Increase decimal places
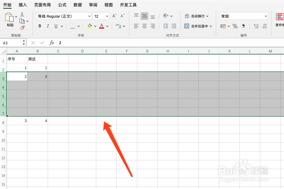Viewport: 284px width, 189px height. (255, 26)
